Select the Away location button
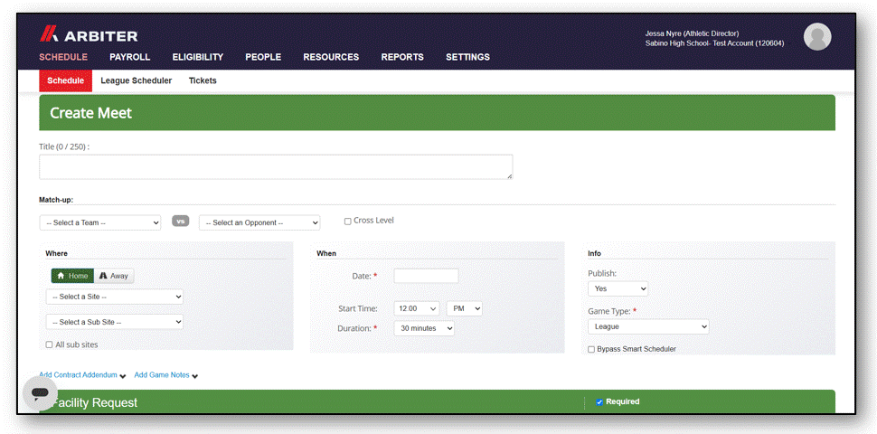Viewport: 877px width, 434px height. pos(114,276)
